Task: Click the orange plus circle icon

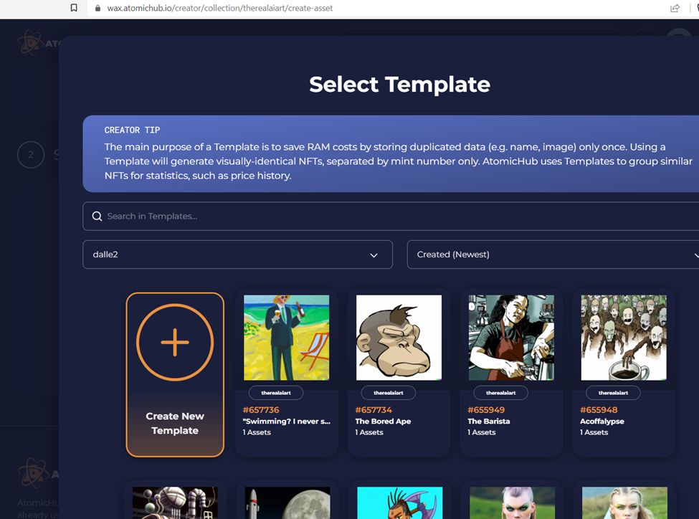Action: click(175, 343)
